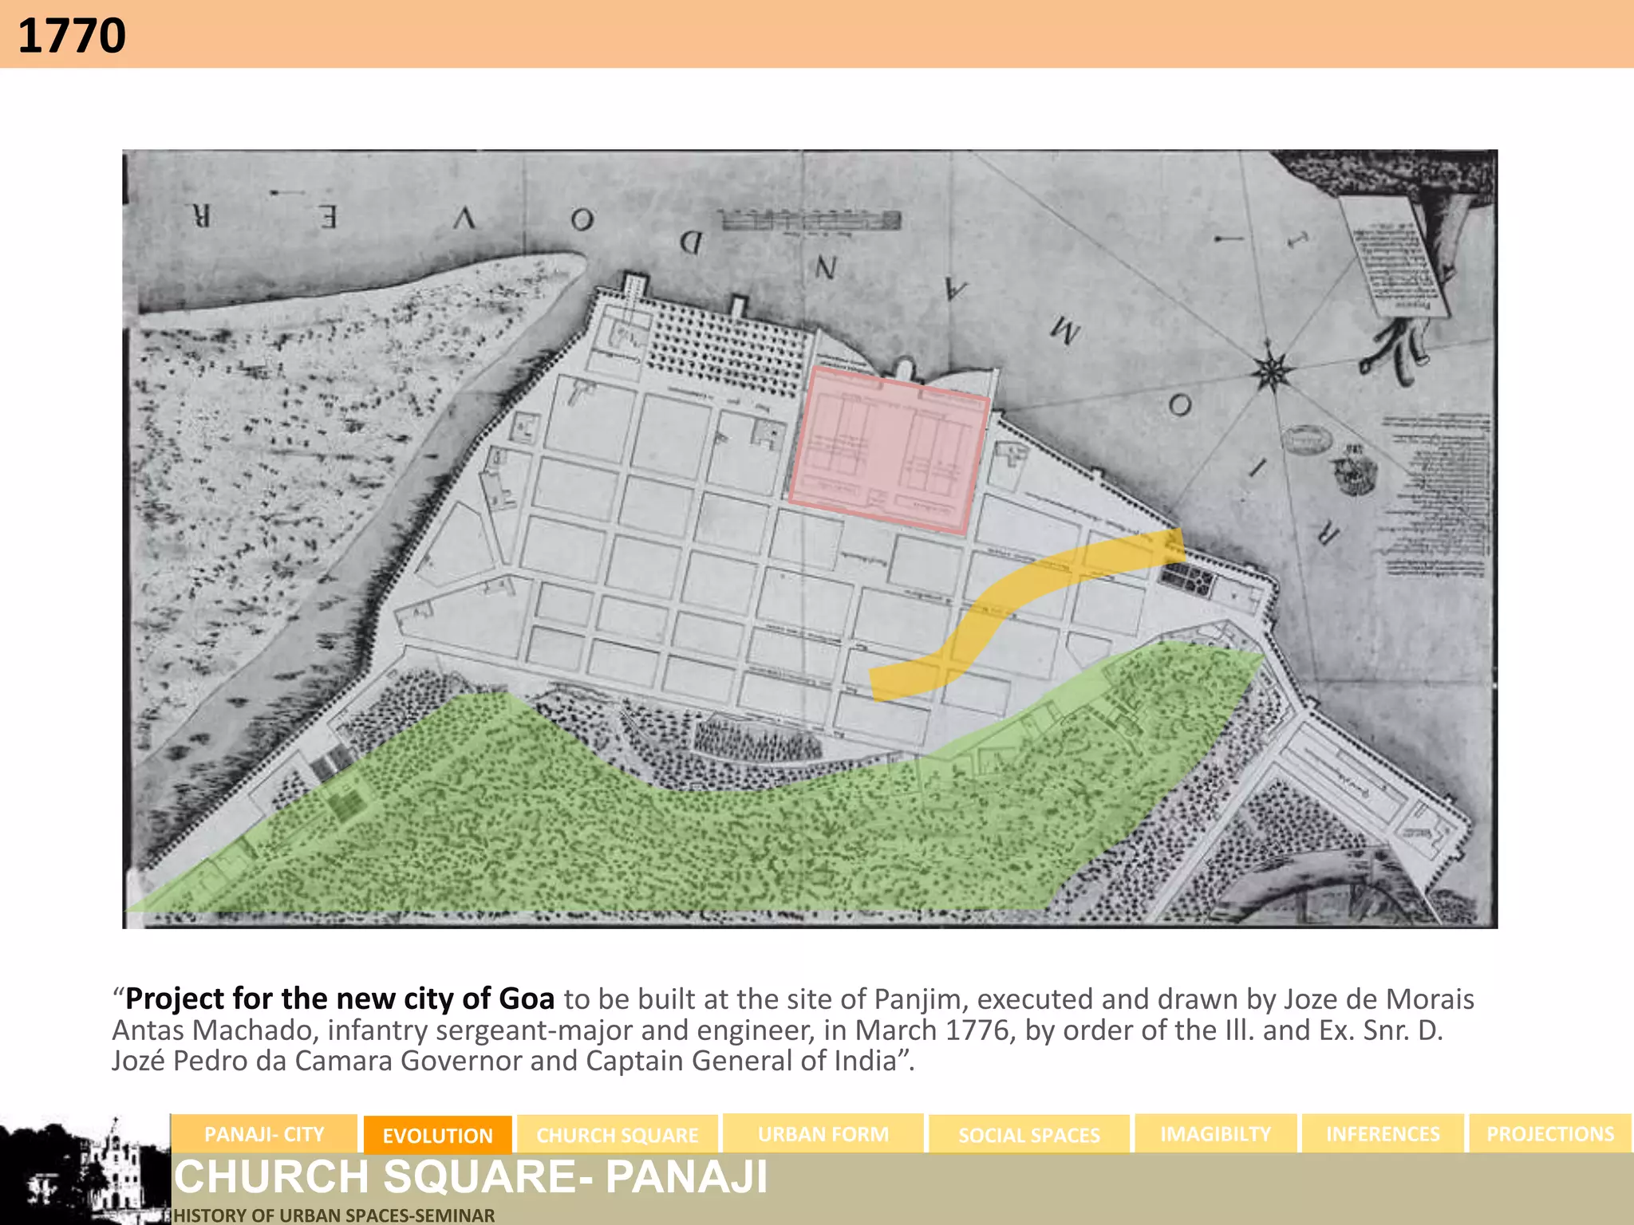Click the 1770 year heading
The height and width of the screenshot is (1225, 1634).
[x=72, y=35]
